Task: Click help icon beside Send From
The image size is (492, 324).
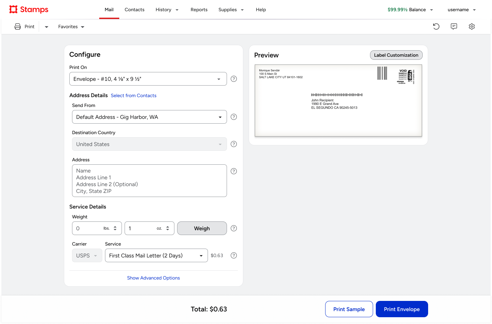Action: point(234,117)
